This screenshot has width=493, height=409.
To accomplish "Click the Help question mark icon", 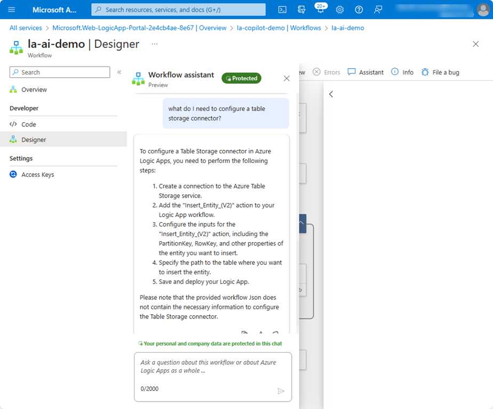I will click(359, 10).
